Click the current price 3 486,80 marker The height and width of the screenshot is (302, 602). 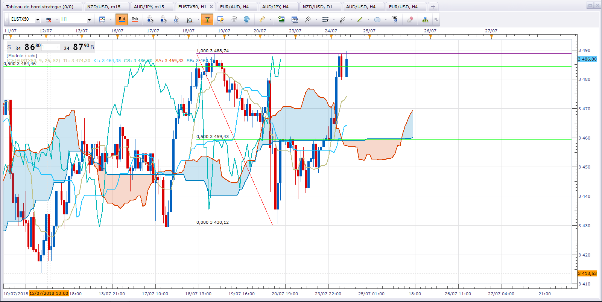pos(587,59)
